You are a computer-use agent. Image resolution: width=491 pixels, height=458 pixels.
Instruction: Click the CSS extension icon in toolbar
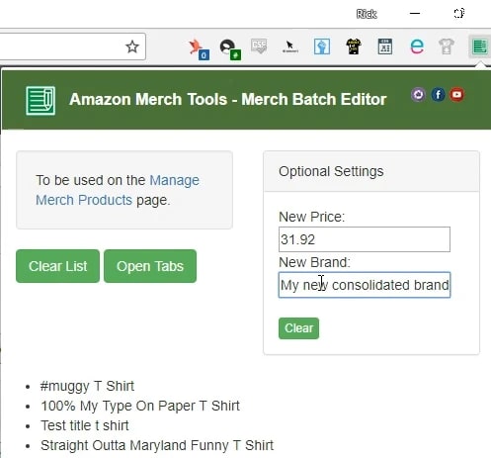pos(259,46)
